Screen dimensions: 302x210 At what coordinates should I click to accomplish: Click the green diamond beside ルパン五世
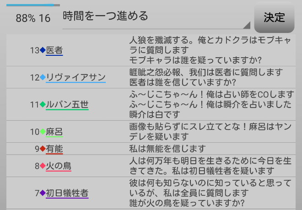(x=43, y=104)
